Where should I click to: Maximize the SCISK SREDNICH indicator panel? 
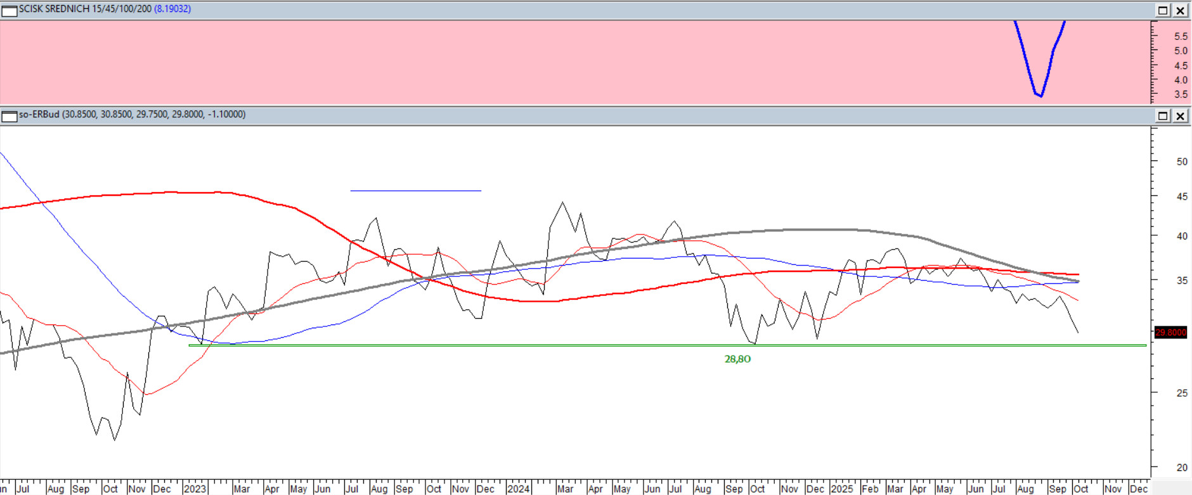tap(1163, 10)
